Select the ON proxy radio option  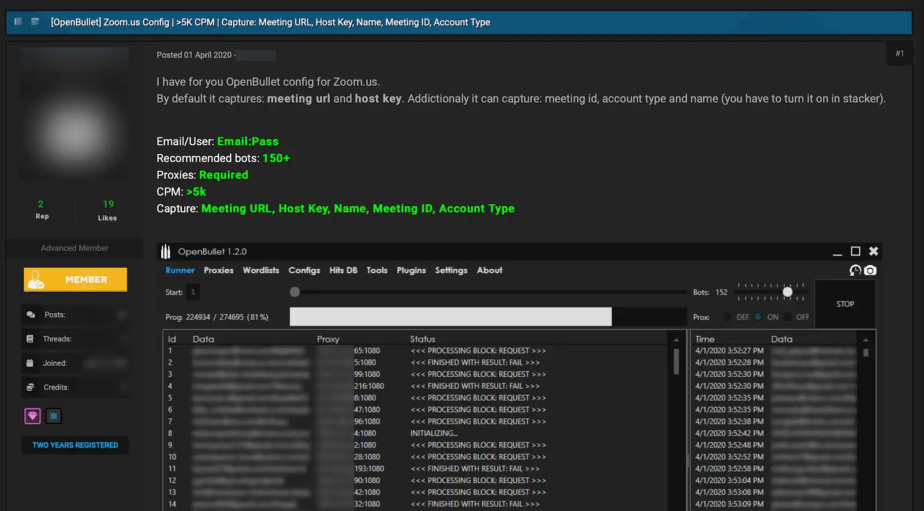point(758,317)
